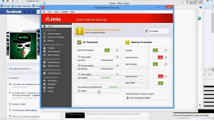Image resolution: width=214 pixels, height=120 pixels.
Task: Click the Quarantine biohazard icon
Action: click(44, 81)
